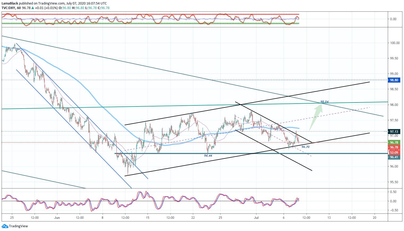
Task: Click the dark 97.13 price label
Action: coord(394,131)
